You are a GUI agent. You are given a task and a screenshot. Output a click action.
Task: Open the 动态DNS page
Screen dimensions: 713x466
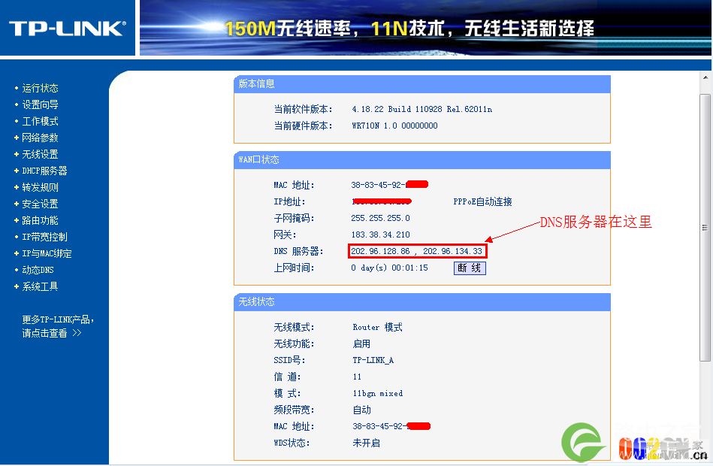38,271
